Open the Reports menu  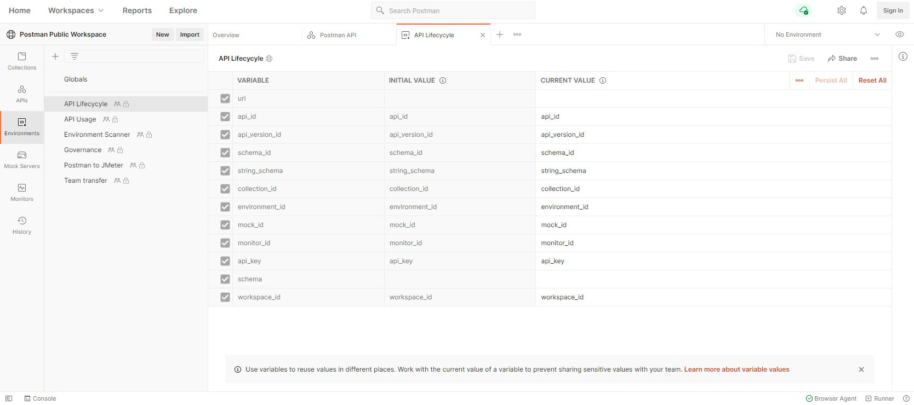pyautogui.click(x=137, y=10)
